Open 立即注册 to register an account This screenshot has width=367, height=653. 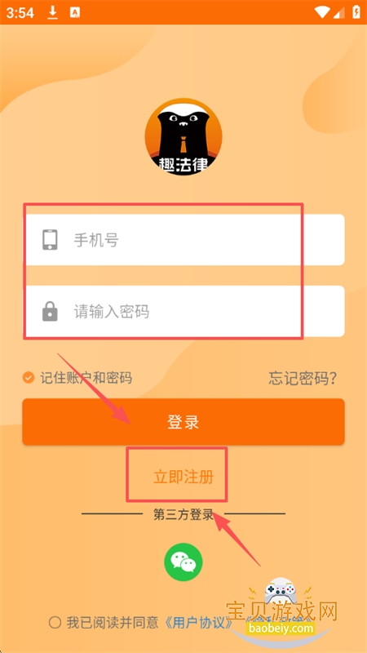183,477
